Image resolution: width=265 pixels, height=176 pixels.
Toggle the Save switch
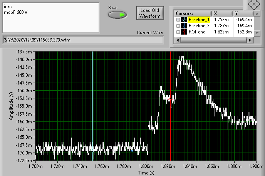click(117, 15)
